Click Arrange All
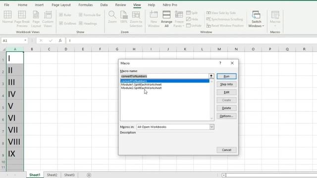317x178 pixels. (x=166, y=19)
